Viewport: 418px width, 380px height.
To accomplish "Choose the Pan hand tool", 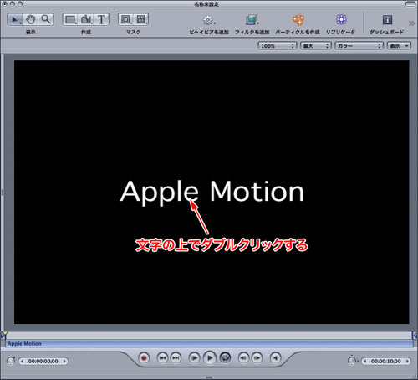I will coord(31,19).
